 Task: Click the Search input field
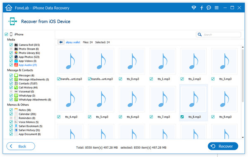point(218,34)
